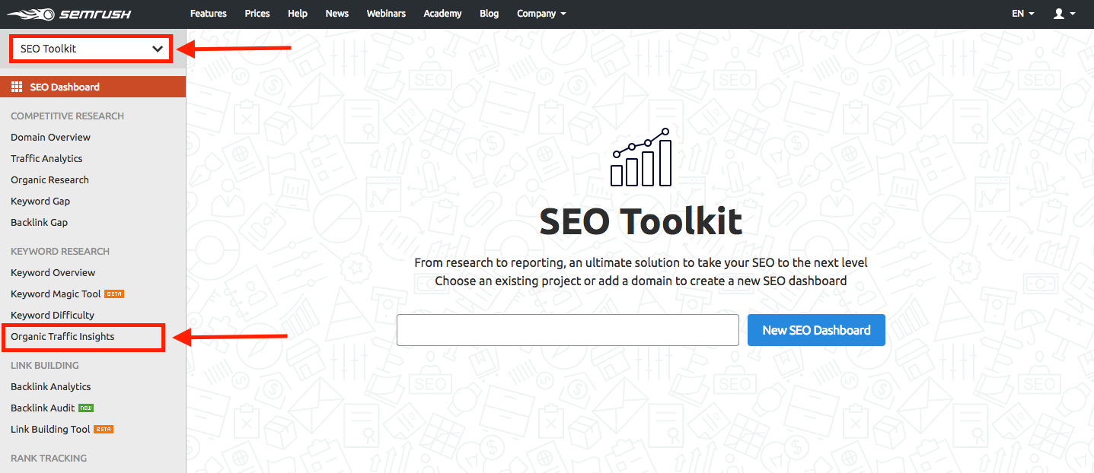
Task: Select Domain Overview in the sidebar
Action: coord(50,137)
